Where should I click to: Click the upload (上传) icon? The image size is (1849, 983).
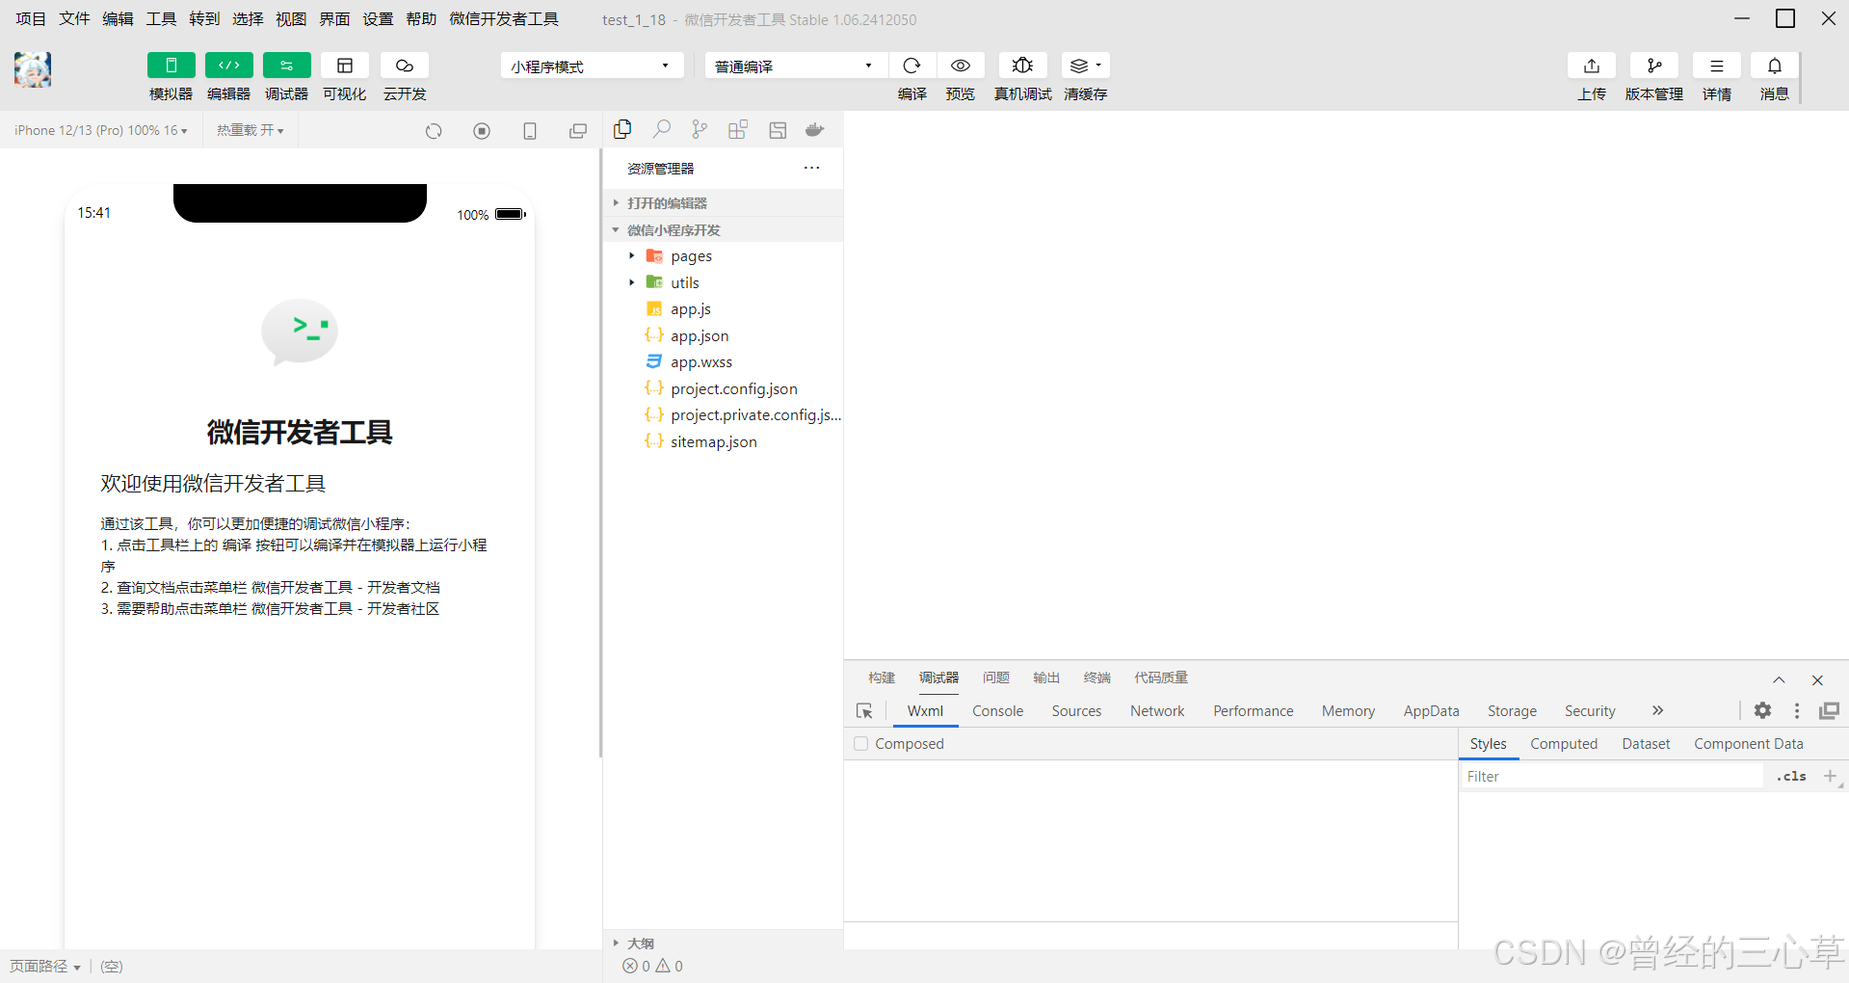(1592, 66)
